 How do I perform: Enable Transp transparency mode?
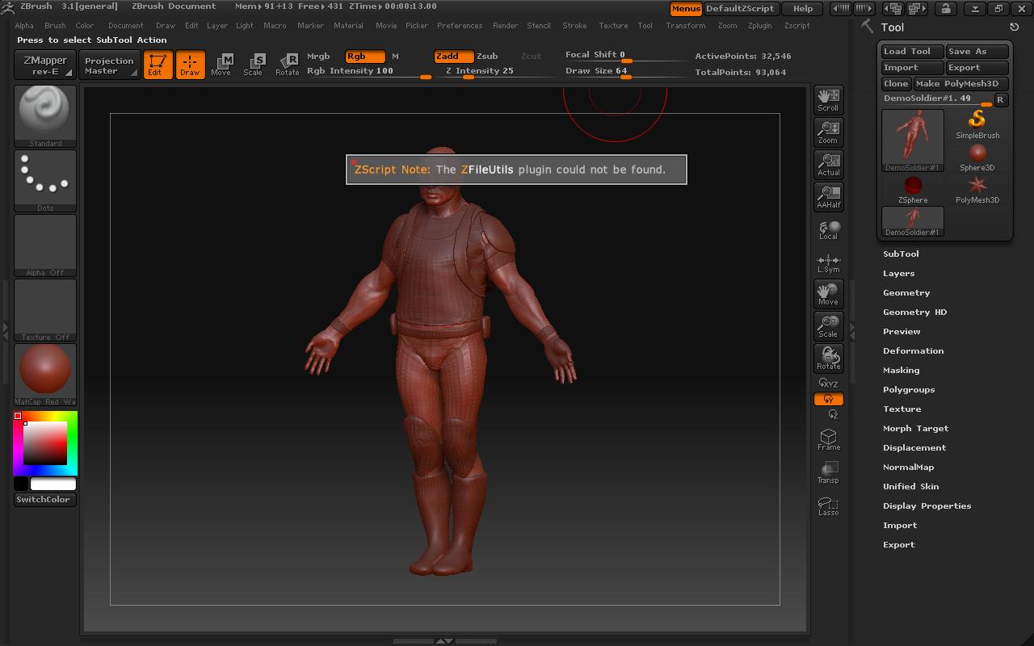coord(828,472)
